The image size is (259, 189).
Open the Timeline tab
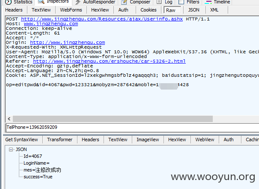217,2
